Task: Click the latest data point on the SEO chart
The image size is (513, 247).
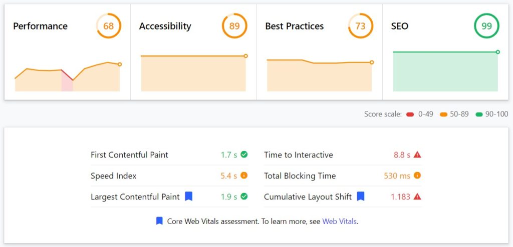Action: click(497, 52)
